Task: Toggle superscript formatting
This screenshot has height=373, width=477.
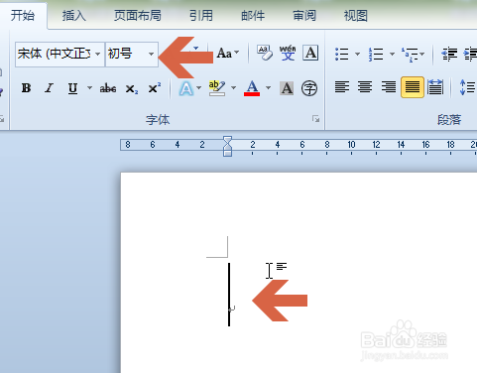Action: click(x=155, y=88)
